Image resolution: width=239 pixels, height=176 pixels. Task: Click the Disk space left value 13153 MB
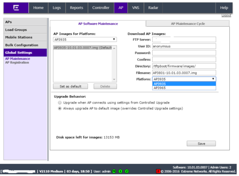(x=112, y=137)
